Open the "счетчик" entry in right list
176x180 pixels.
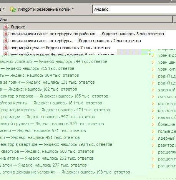[x=167, y=97]
